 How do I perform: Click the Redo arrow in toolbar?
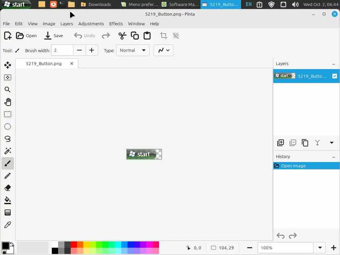106,36
